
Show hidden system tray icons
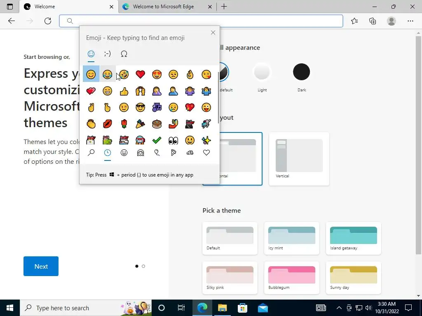coord(339,308)
